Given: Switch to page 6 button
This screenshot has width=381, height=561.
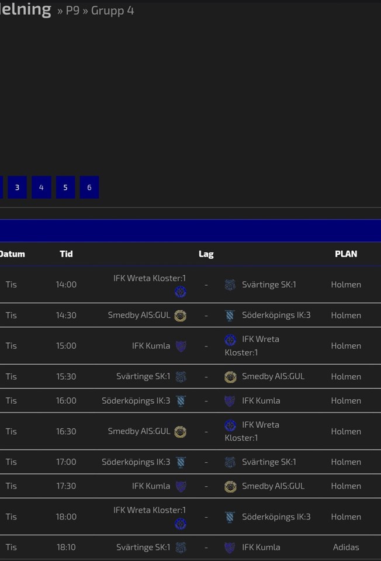Looking at the screenshot, I should [x=89, y=188].
